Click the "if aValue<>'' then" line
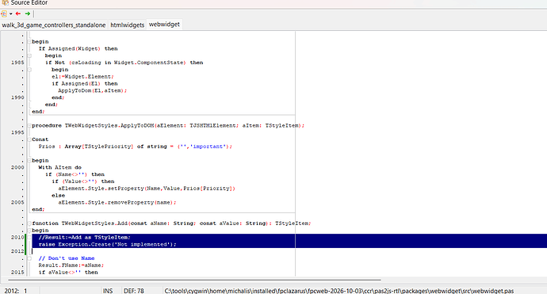 [x=68, y=273]
